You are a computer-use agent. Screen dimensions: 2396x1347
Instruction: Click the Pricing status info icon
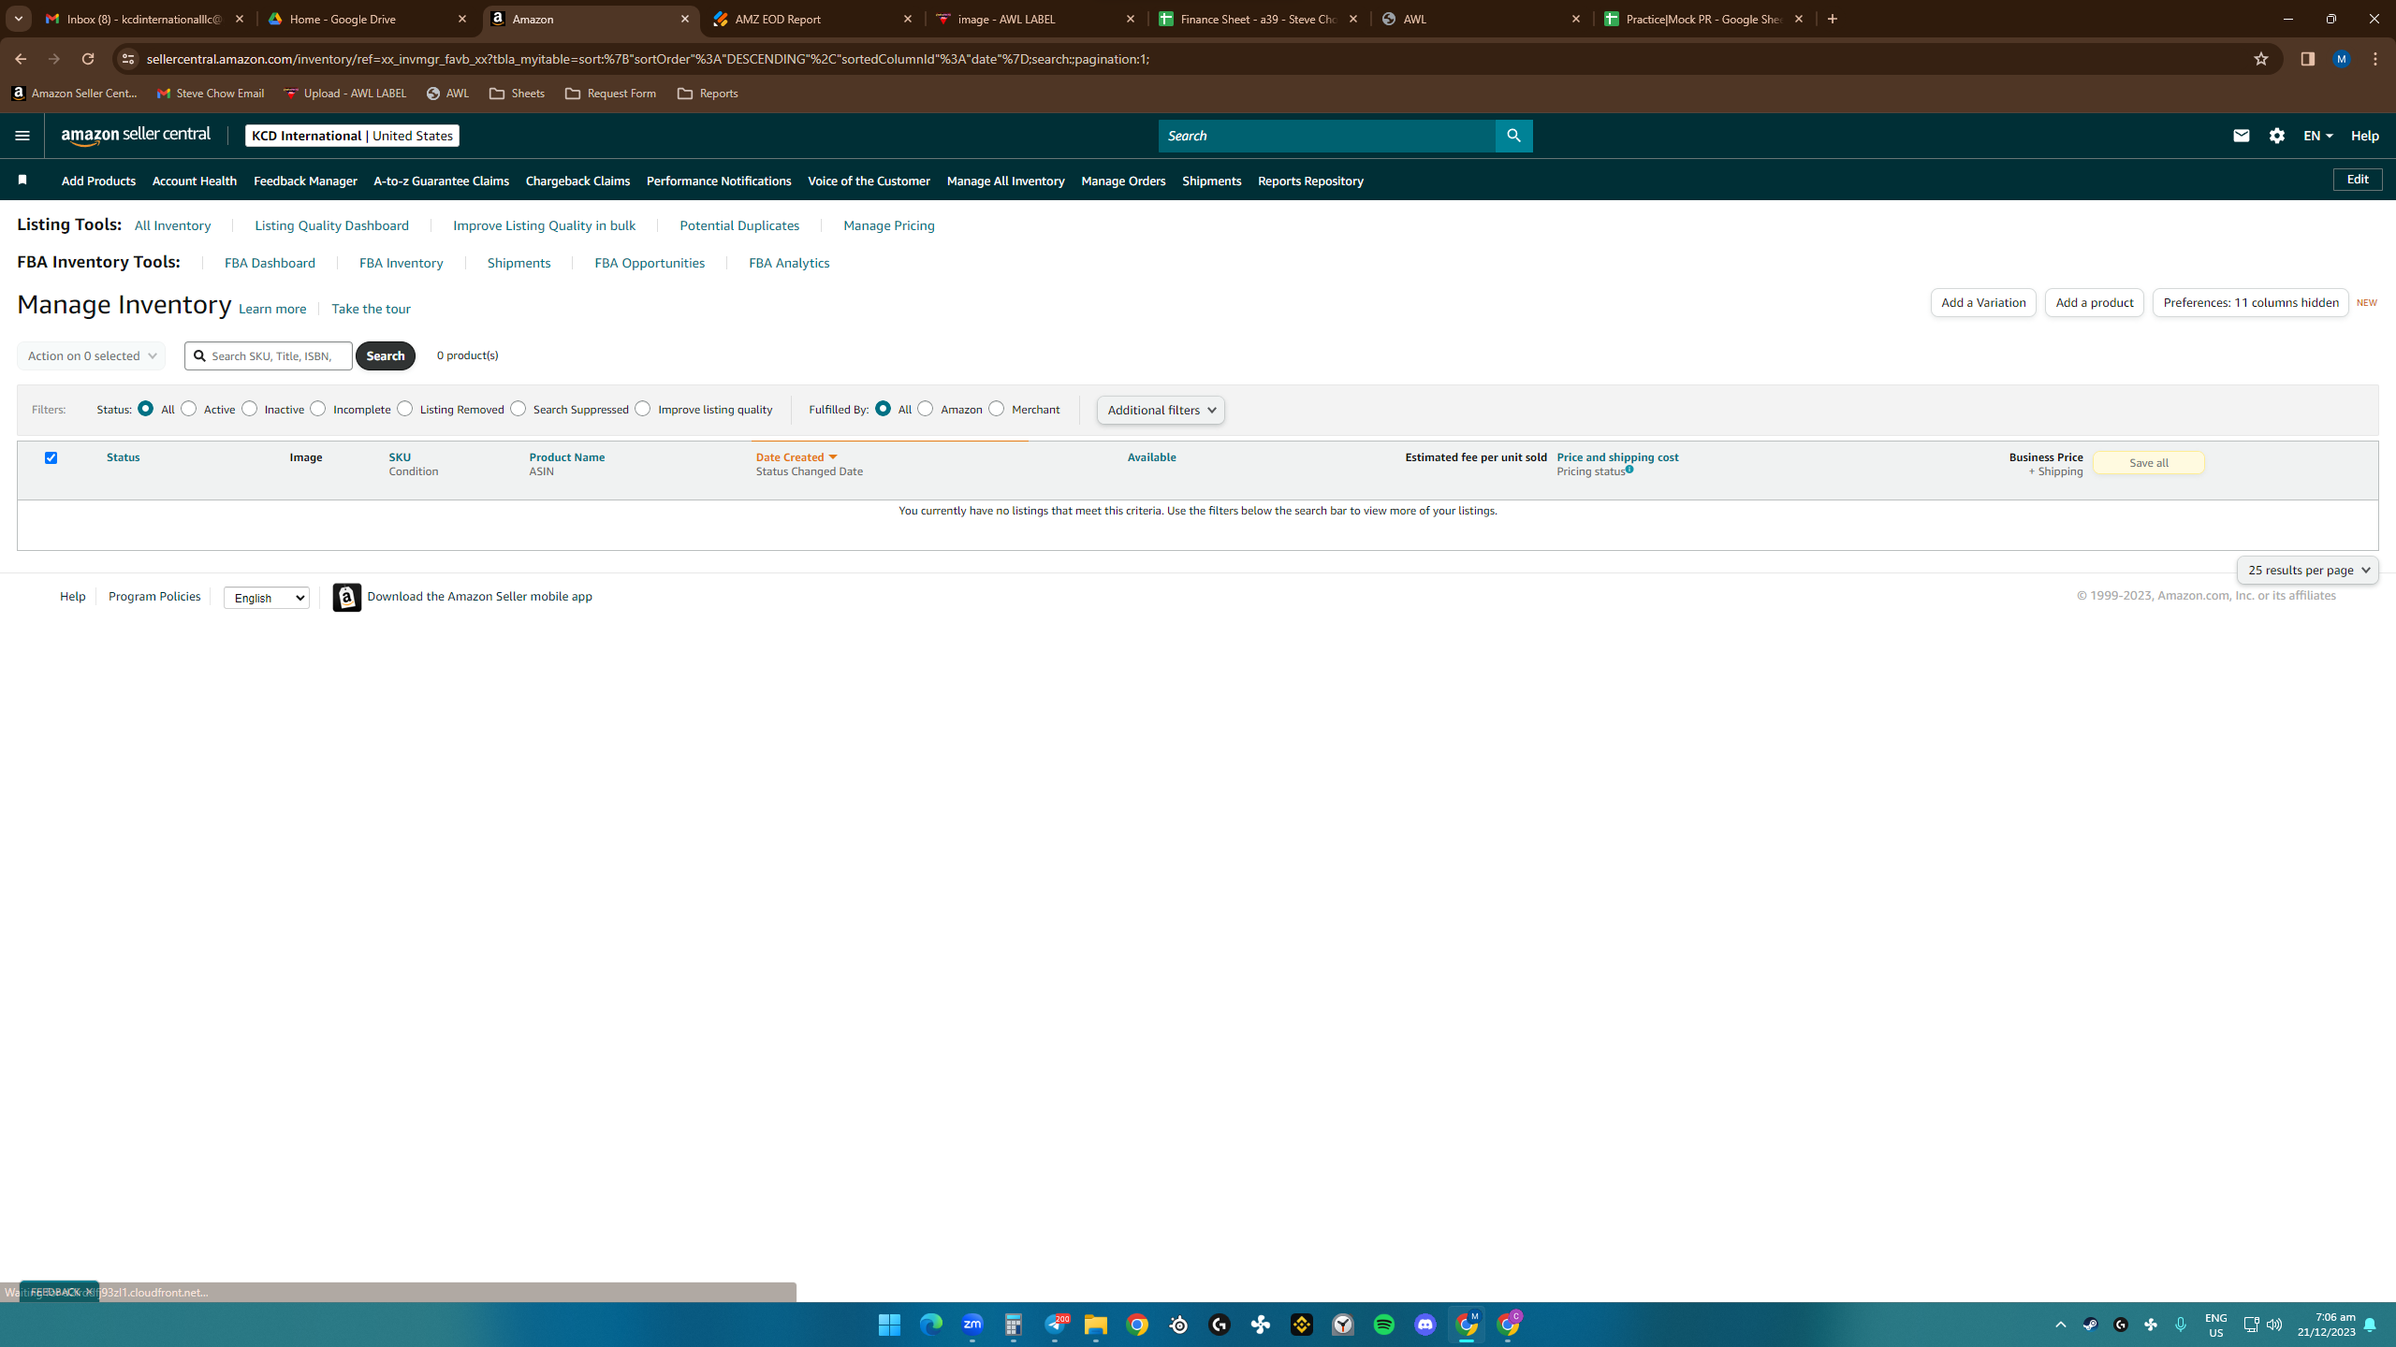point(1629,470)
